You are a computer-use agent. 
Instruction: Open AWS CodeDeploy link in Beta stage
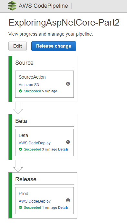[x=34, y=143]
